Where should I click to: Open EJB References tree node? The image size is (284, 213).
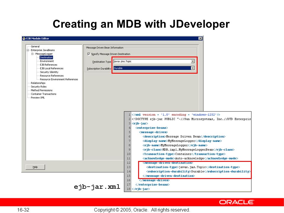pos(49,65)
